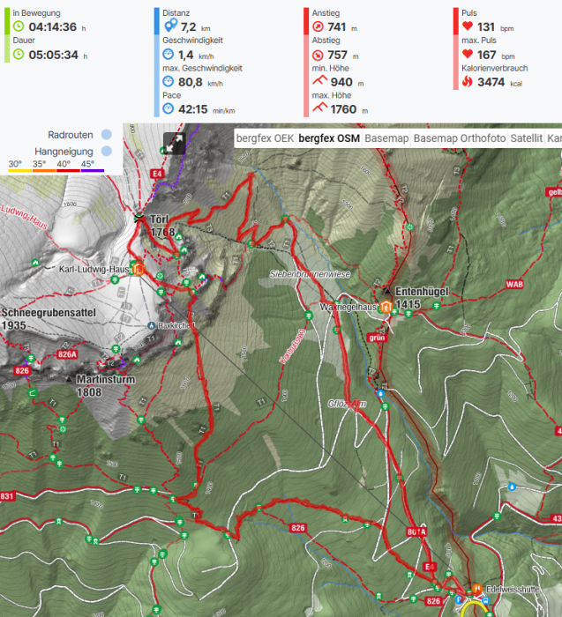This screenshot has height=617, width=562.
Task: Click the Siebenbrunnenwiese map label
Action: (x=310, y=274)
